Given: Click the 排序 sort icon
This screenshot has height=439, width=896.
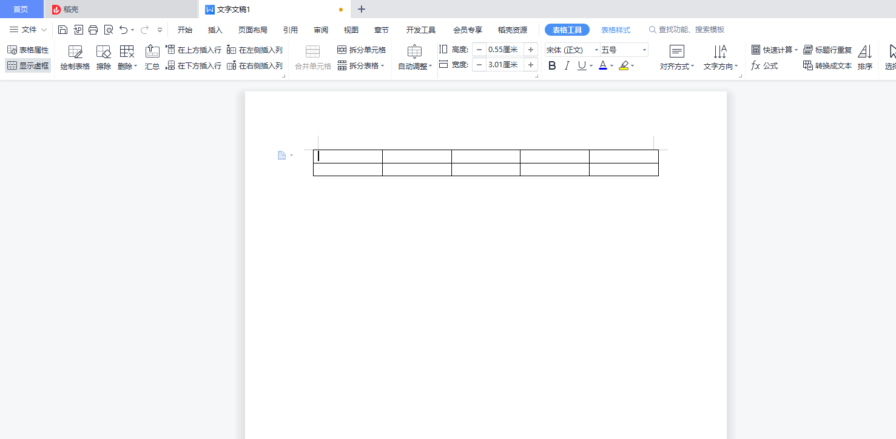Looking at the screenshot, I should click(x=865, y=58).
